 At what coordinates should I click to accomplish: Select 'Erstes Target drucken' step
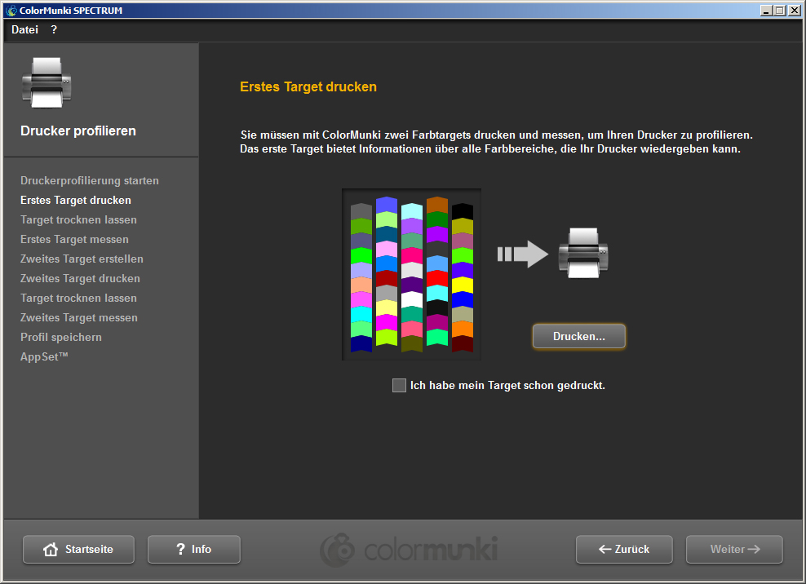(76, 200)
